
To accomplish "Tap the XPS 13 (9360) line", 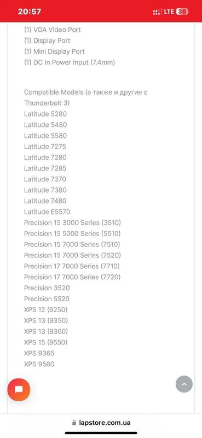I will click(46, 332).
